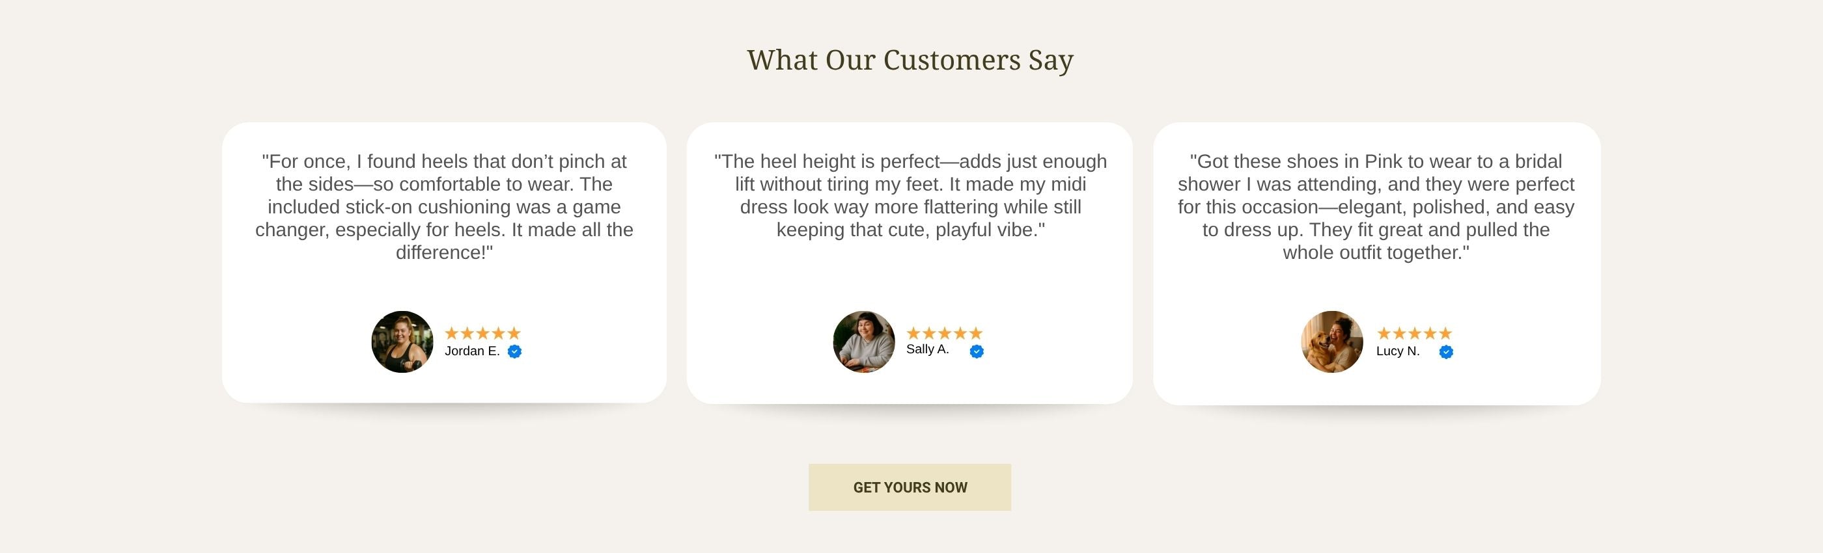The image size is (1823, 553).
Task: Click the GET YOURS NOW button
Action: (910, 487)
